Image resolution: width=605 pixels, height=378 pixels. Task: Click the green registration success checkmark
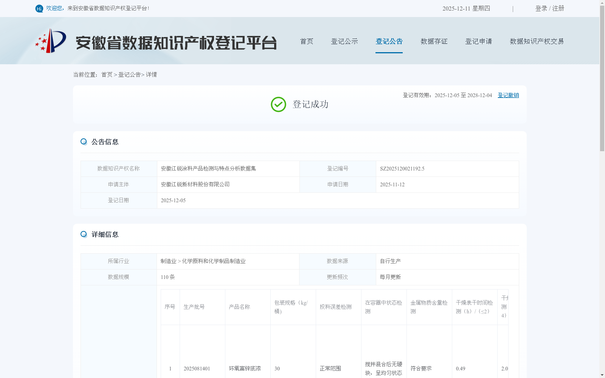[278, 104]
